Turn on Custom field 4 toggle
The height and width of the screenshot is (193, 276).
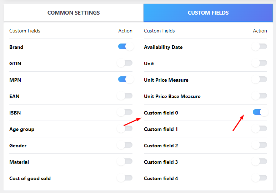click(260, 178)
